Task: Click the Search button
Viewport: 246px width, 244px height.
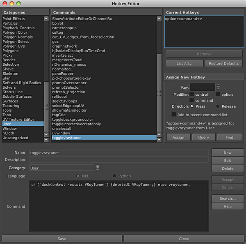Action: coord(228,198)
